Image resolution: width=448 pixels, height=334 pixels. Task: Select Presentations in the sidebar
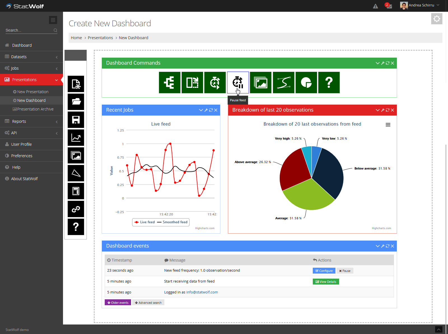(31, 80)
